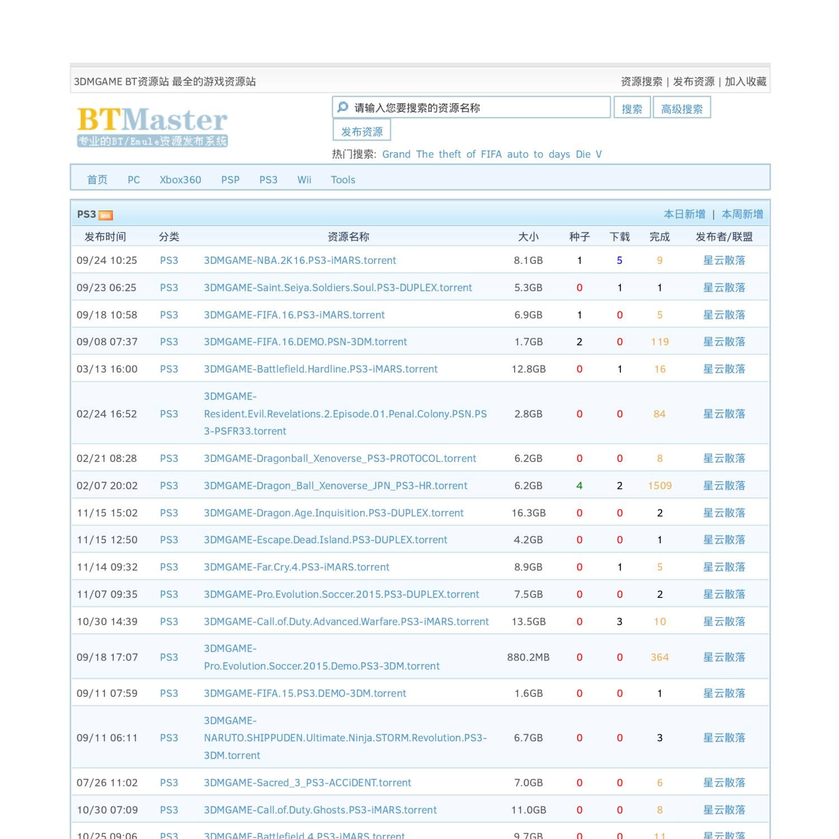Click the 发布资源 publish button
The height and width of the screenshot is (839, 839).
point(362,132)
